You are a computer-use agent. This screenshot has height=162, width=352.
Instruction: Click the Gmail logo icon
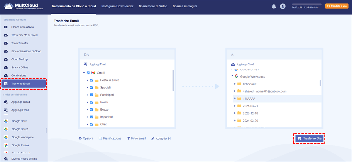click(93, 73)
